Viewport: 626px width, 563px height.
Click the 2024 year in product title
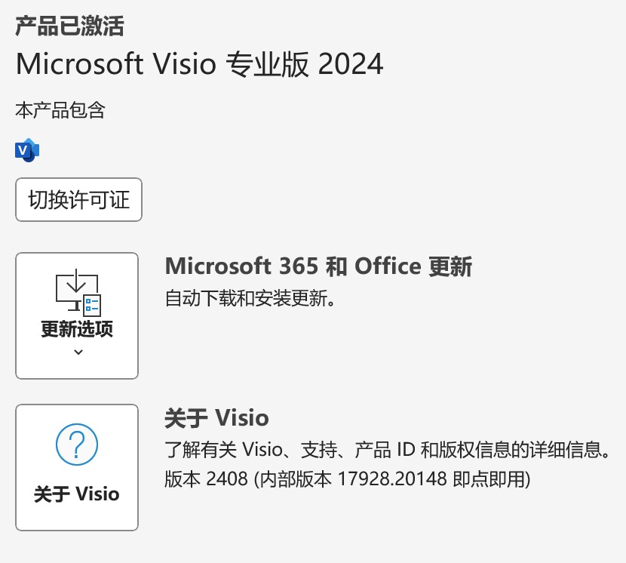click(351, 64)
